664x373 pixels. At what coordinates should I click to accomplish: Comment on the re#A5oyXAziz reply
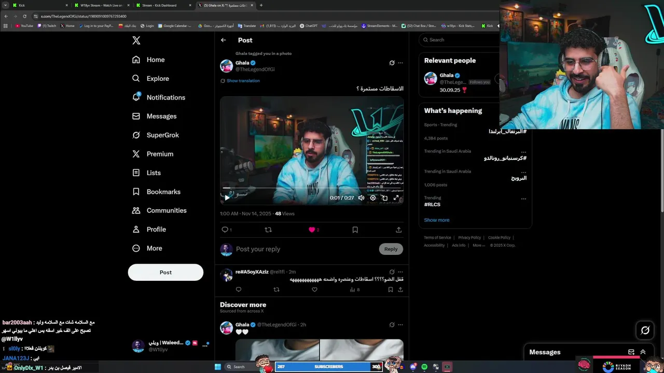click(x=239, y=290)
